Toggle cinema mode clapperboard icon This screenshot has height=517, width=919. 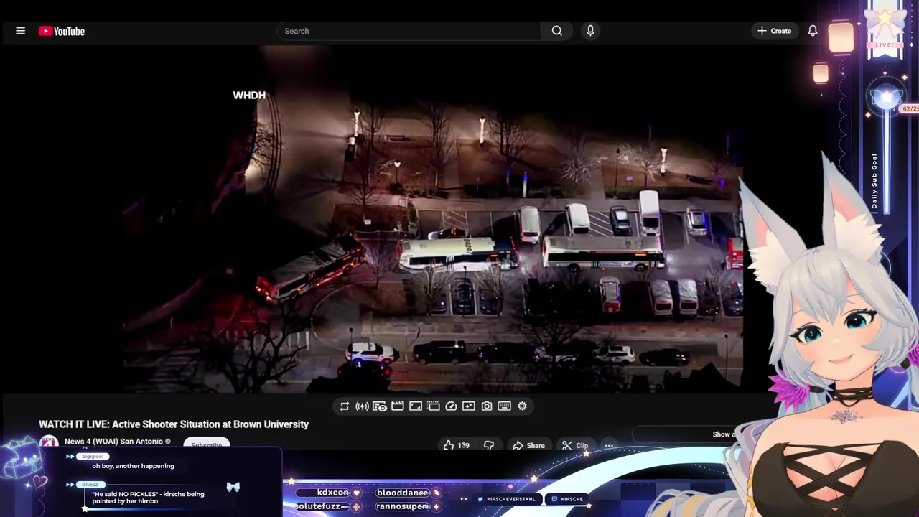click(x=398, y=406)
